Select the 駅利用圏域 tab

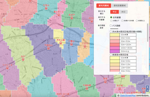pyautogui.click(x=104, y=6)
